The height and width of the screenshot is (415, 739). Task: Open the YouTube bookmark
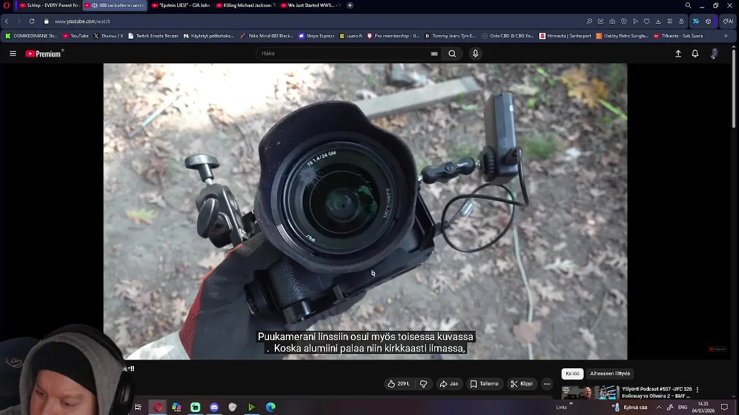76,36
